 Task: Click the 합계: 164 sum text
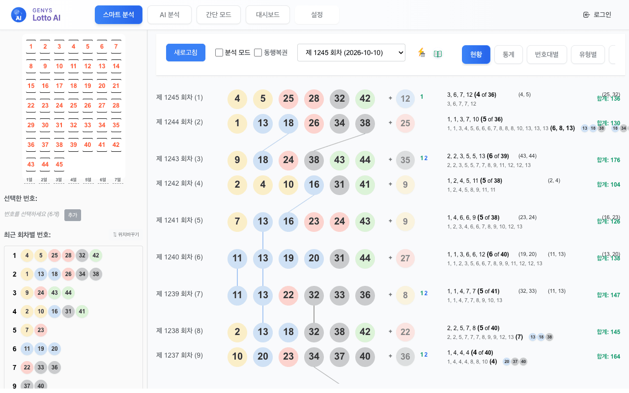(x=608, y=357)
